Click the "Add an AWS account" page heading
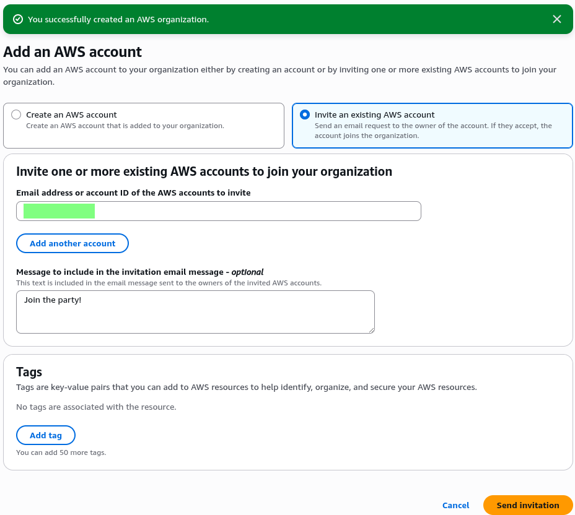The height and width of the screenshot is (515, 575). (x=72, y=51)
